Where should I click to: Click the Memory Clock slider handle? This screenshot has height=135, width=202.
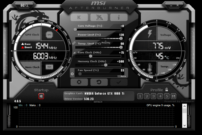(x=106, y=65)
